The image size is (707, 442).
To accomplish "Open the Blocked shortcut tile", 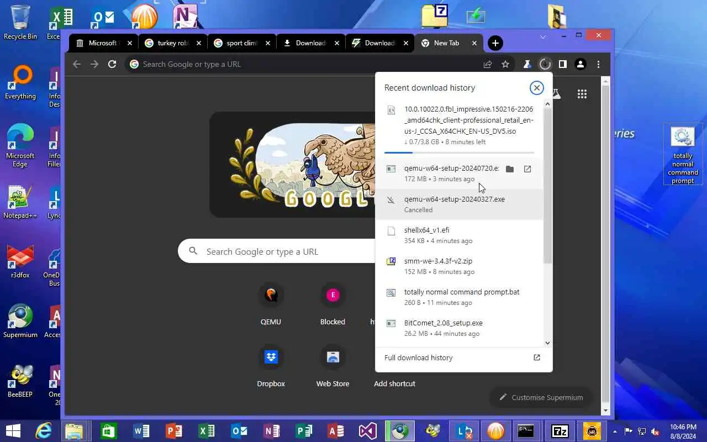I will pyautogui.click(x=333, y=304).
